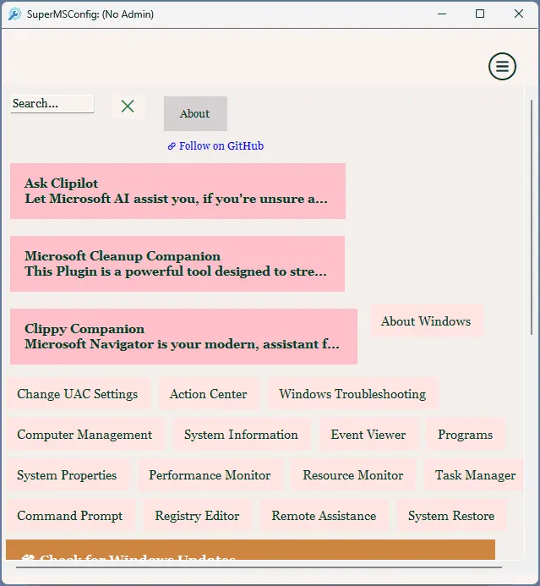Open Change UAC Settings

click(78, 394)
